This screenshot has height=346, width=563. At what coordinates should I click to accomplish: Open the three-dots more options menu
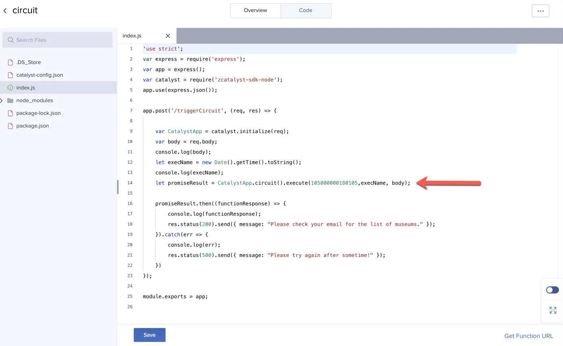click(540, 11)
